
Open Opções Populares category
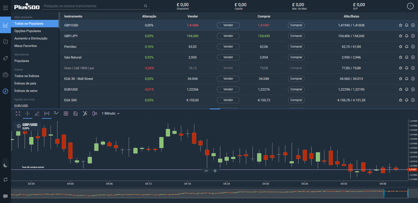(27, 31)
